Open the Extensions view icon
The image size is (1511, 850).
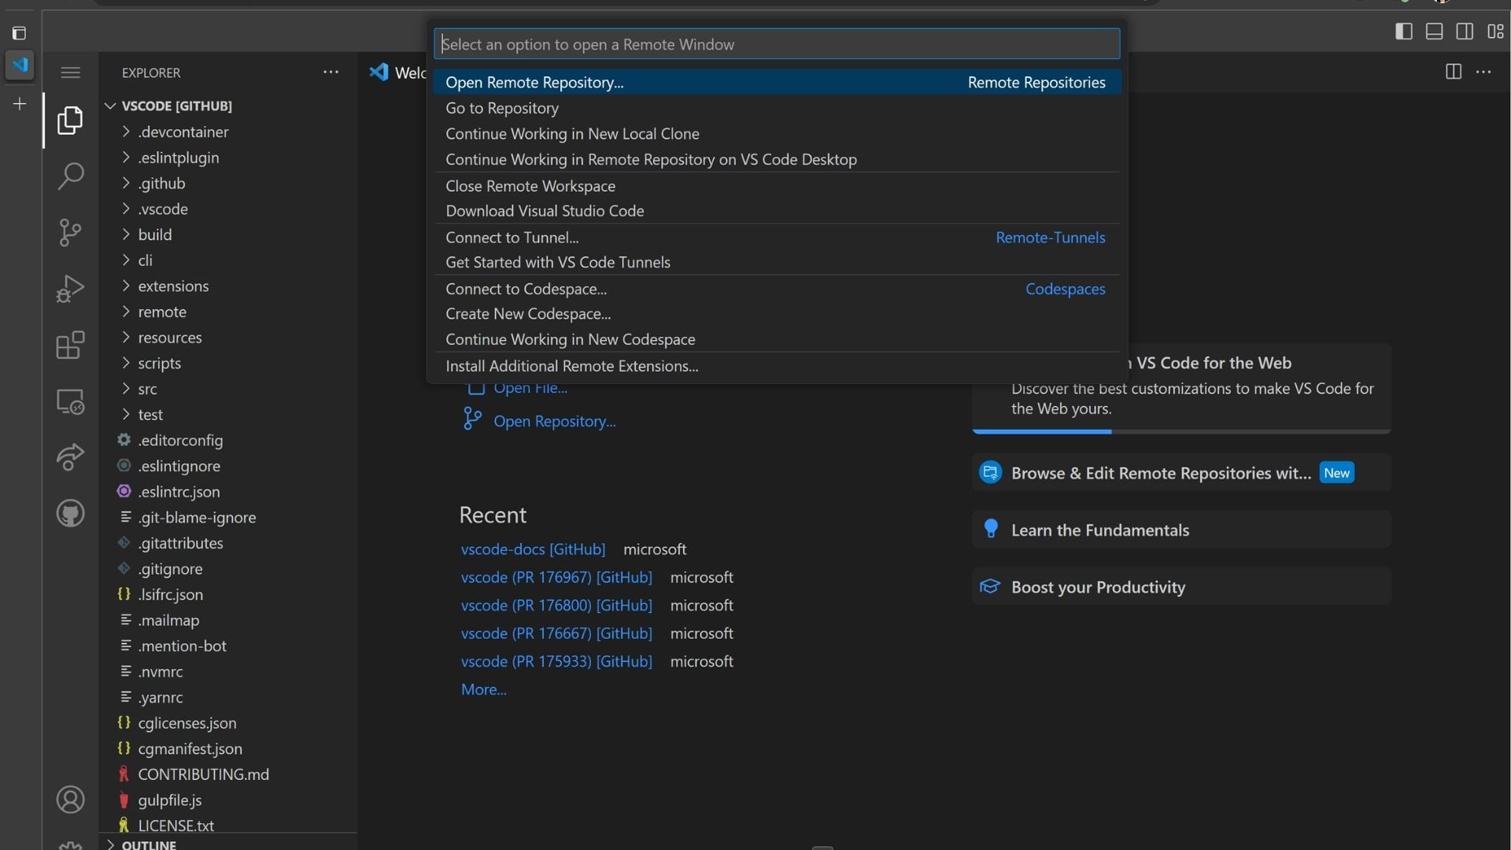70,346
